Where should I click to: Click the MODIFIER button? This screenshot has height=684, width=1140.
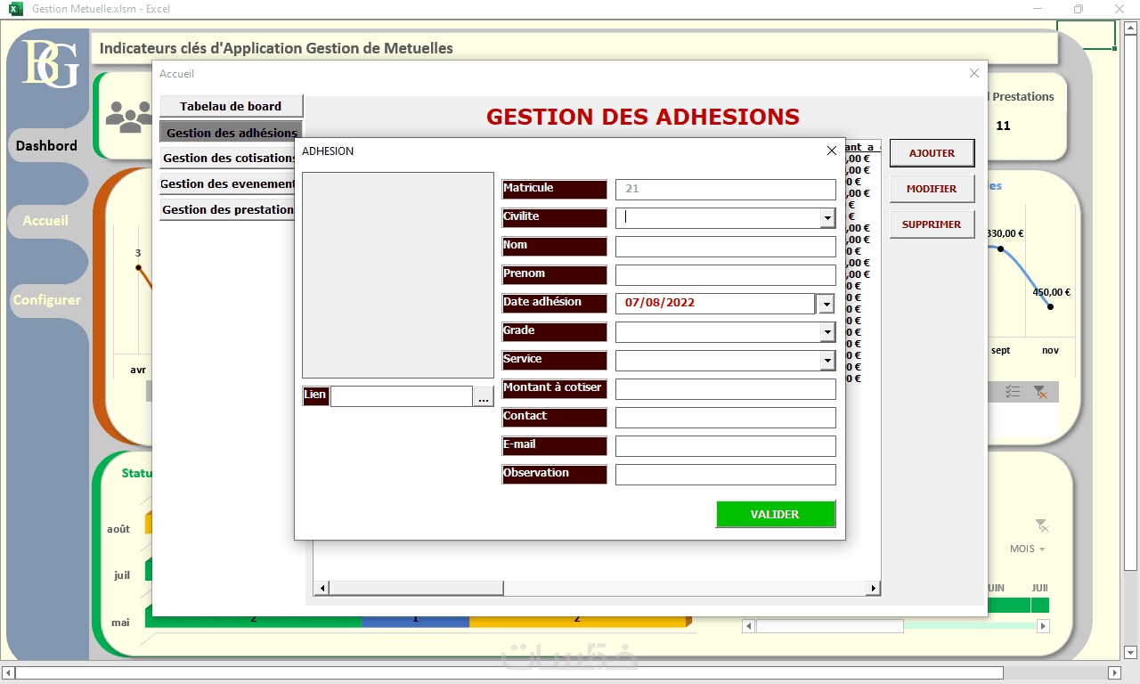[x=932, y=189]
